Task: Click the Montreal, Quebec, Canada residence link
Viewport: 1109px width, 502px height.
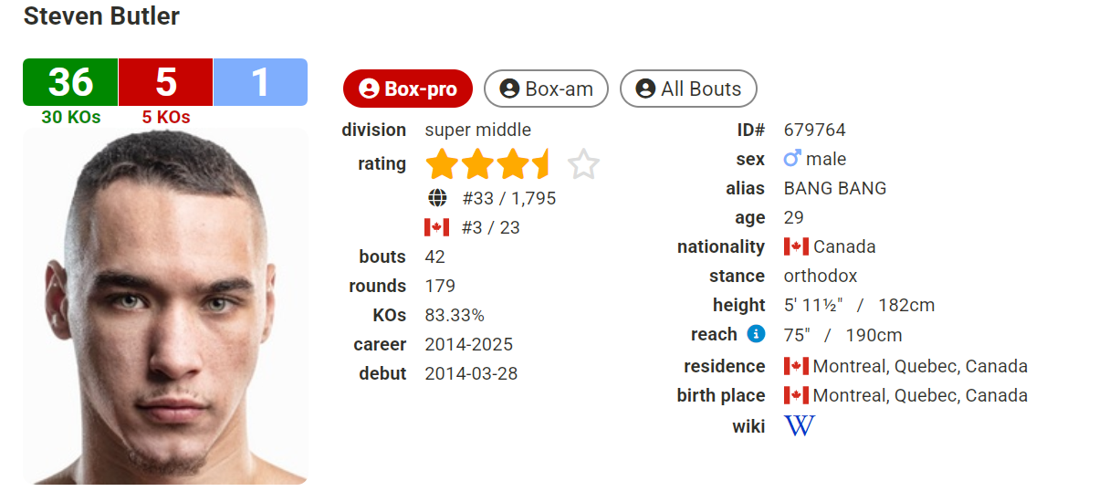Action: (920, 366)
